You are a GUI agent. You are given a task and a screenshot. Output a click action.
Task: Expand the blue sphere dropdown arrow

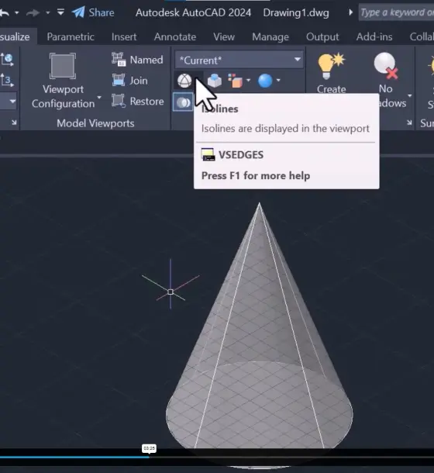(x=278, y=80)
